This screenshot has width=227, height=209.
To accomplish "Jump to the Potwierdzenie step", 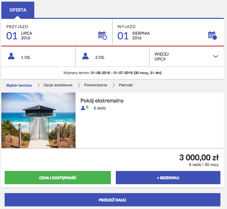I will click(95, 85).
